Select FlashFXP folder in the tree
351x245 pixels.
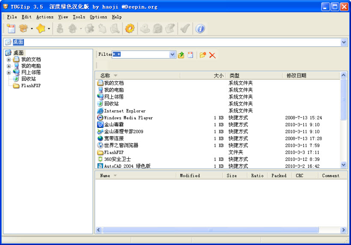coord(30,85)
